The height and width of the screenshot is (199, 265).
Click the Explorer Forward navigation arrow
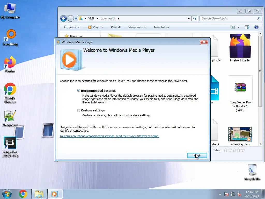point(71,18)
